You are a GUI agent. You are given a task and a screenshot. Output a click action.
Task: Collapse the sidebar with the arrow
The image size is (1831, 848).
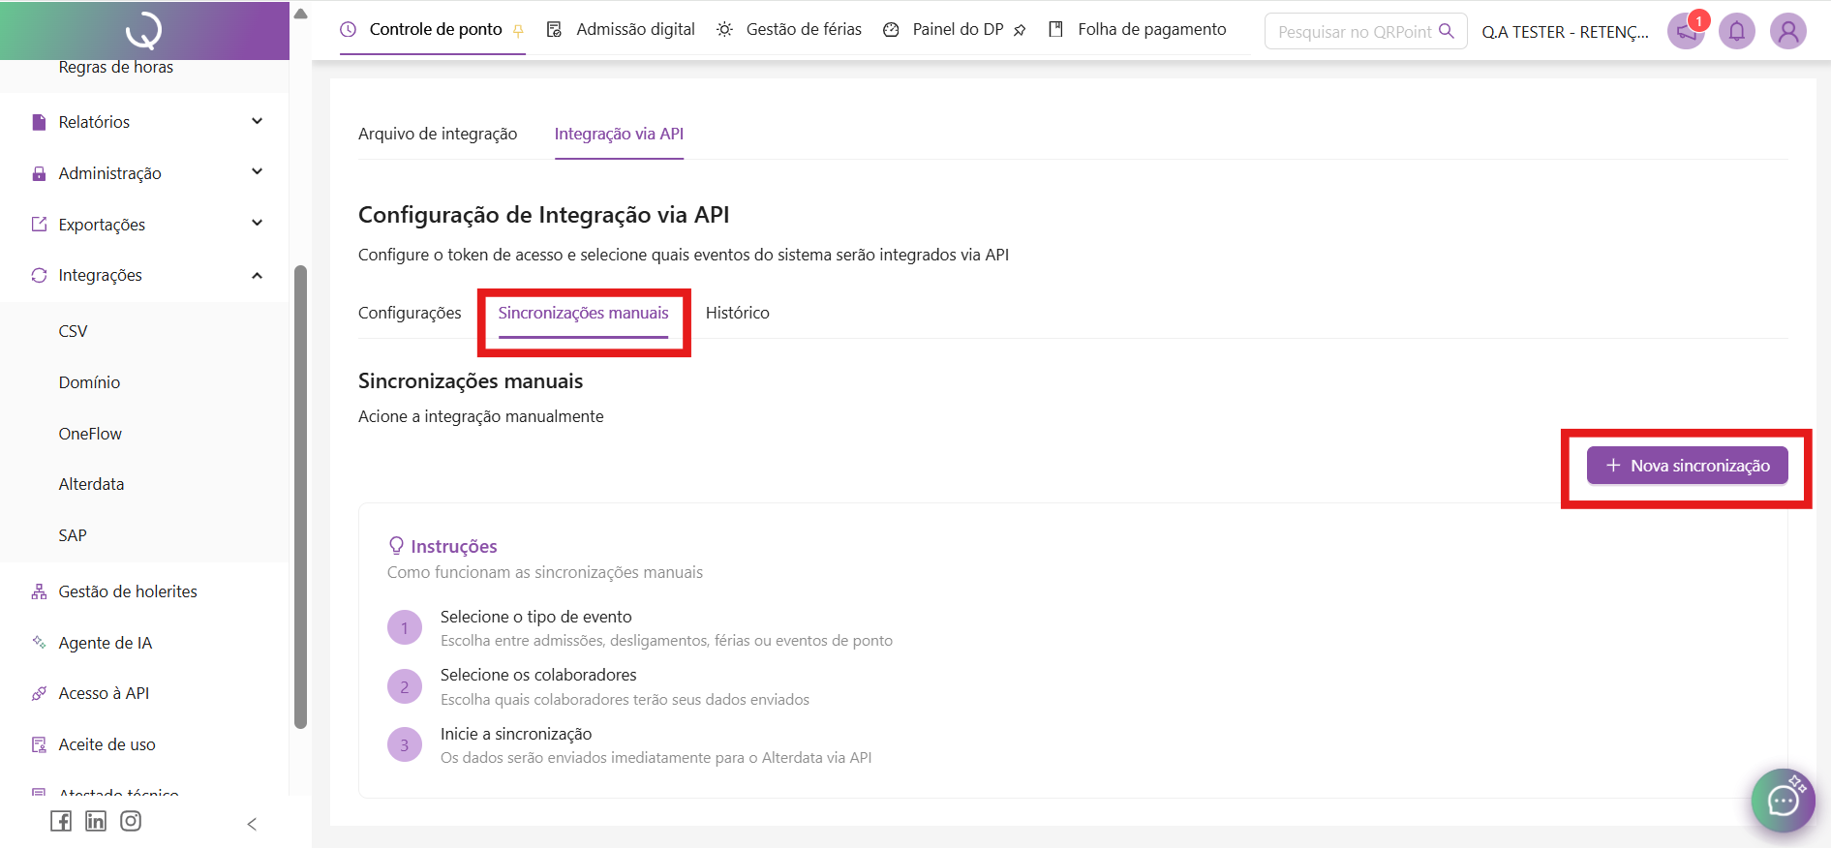pyautogui.click(x=252, y=824)
